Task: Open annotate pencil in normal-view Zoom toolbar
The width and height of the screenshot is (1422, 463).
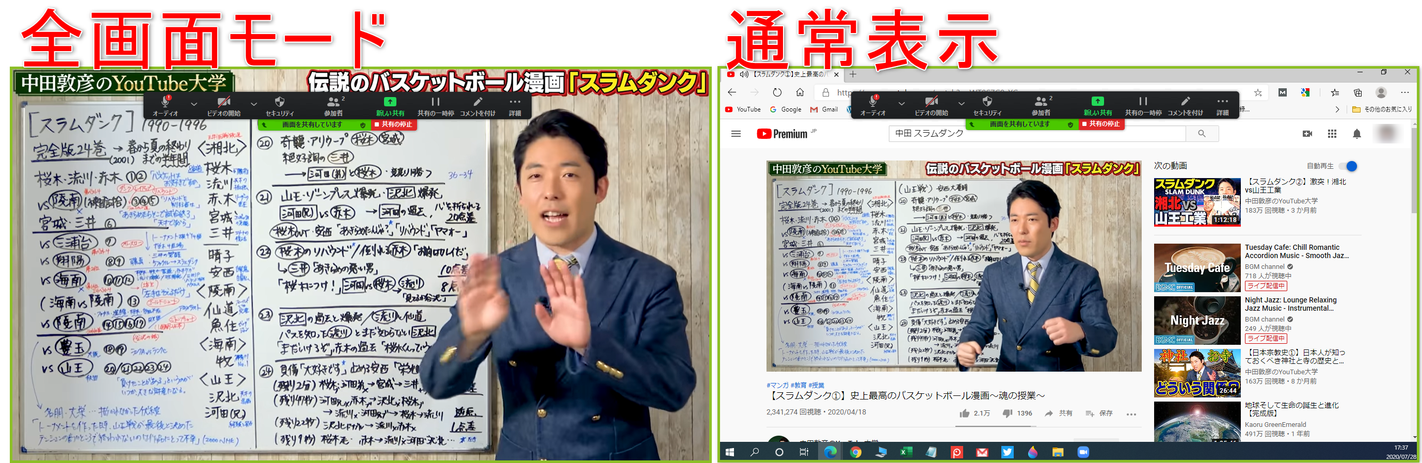Action: point(1185,105)
